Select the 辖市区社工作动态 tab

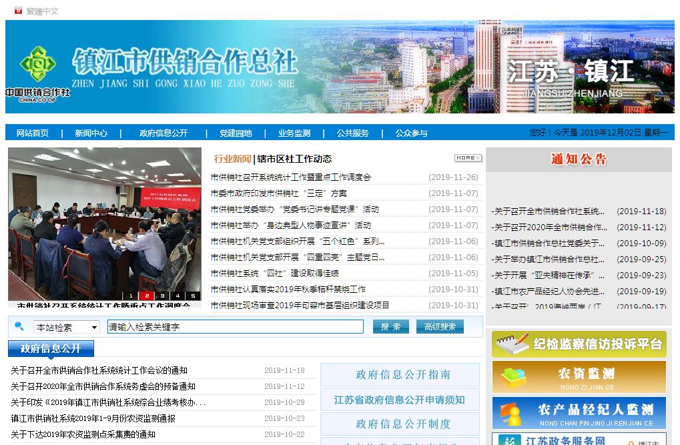[294, 159]
